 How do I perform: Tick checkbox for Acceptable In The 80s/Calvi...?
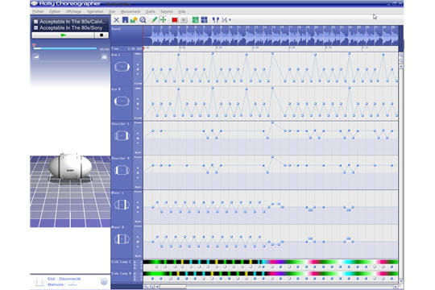35,22
